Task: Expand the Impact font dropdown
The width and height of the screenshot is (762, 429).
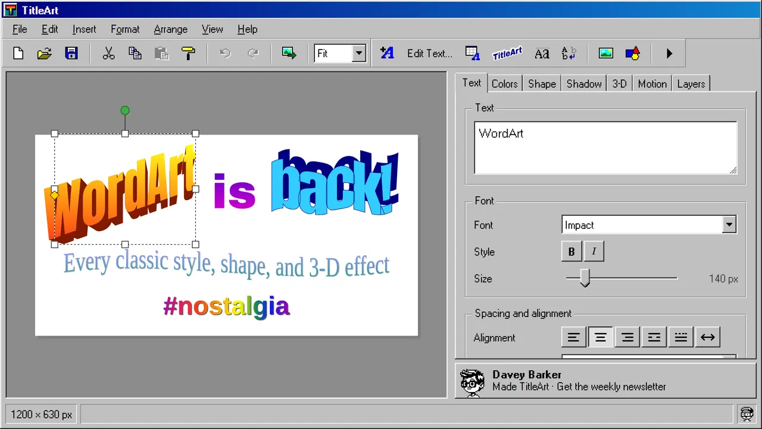Action: click(x=729, y=225)
